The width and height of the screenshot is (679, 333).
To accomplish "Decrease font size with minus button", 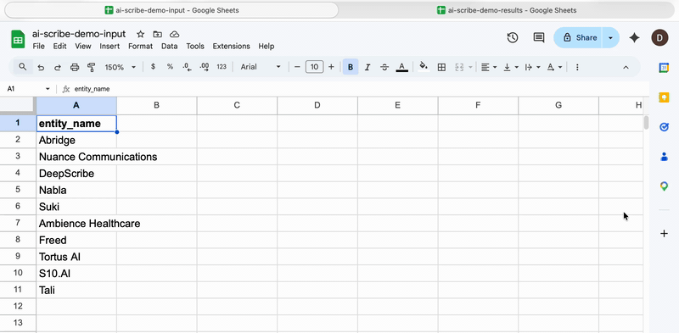I will [x=297, y=67].
